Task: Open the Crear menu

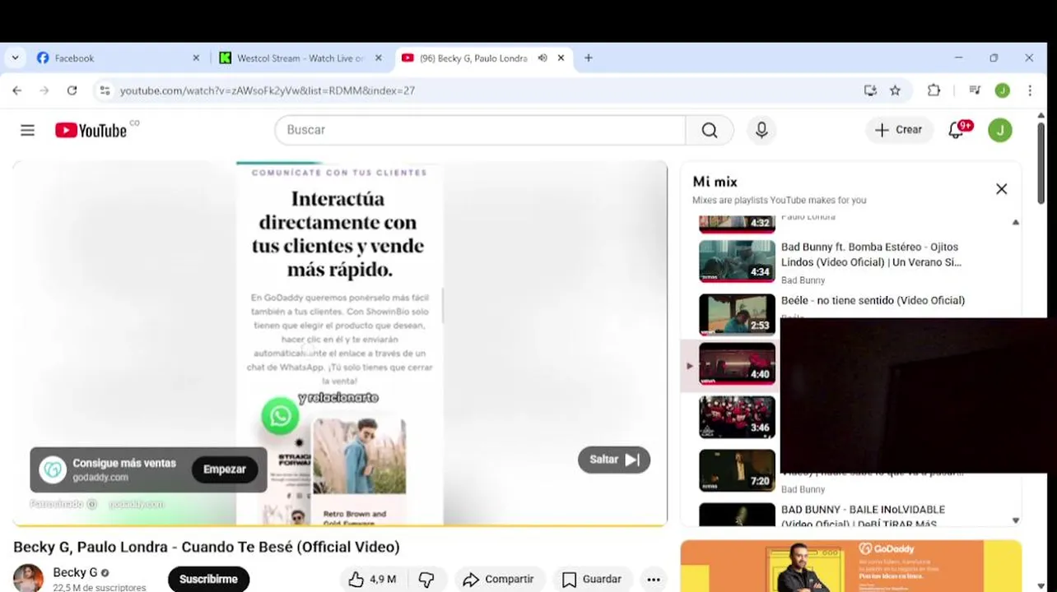Action: coord(898,130)
